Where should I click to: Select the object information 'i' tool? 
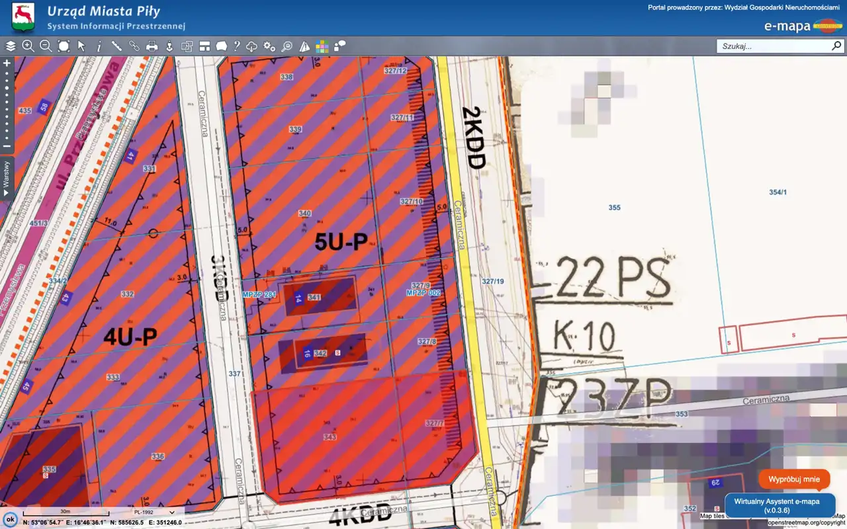click(x=99, y=46)
